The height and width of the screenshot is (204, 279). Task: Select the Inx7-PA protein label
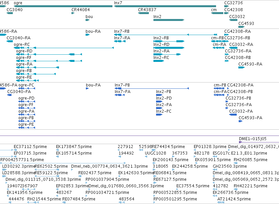pos(123,92)
